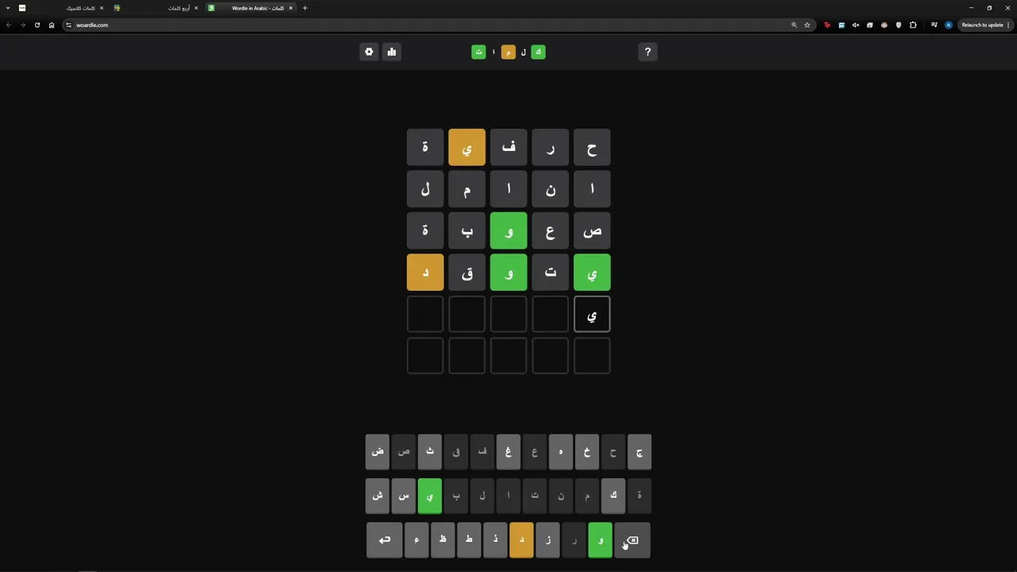Screen dimensions: 1017x572
Task: Tap the ذ key on keyboard
Action: [495, 540]
